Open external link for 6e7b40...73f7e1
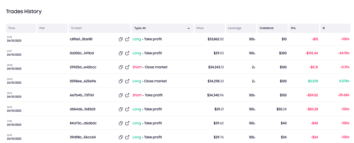The image size is (354, 143). 127,95
